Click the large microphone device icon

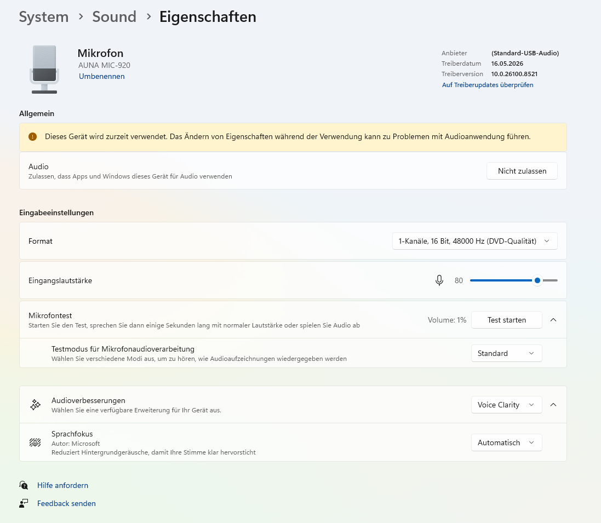click(44, 70)
